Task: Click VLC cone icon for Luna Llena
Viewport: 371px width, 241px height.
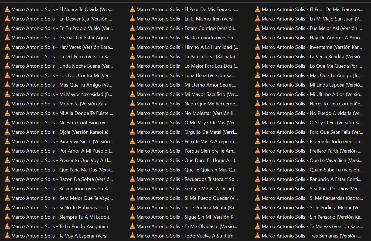Action: coord(132,75)
